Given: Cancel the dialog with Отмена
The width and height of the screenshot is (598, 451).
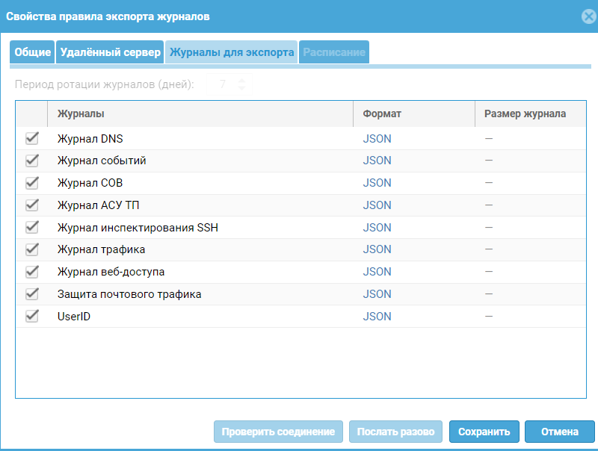Looking at the screenshot, I should [x=558, y=432].
